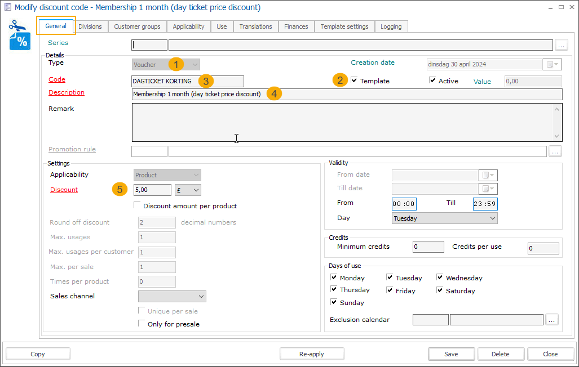Image resolution: width=579 pixels, height=367 pixels.
Task: Open the Promotion rule browse ellipsis button
Action: click(555, 151)
